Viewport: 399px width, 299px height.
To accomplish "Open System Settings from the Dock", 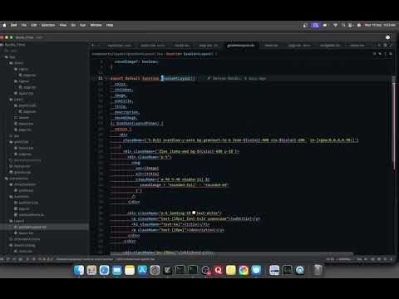I will tap(155, 270).
